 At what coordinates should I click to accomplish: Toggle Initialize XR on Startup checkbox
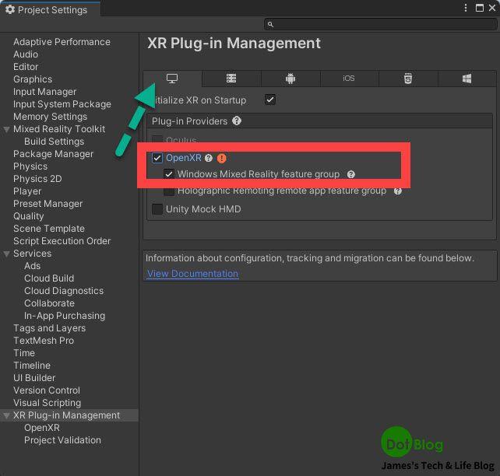pyautogui.click(x=270, y=100)
